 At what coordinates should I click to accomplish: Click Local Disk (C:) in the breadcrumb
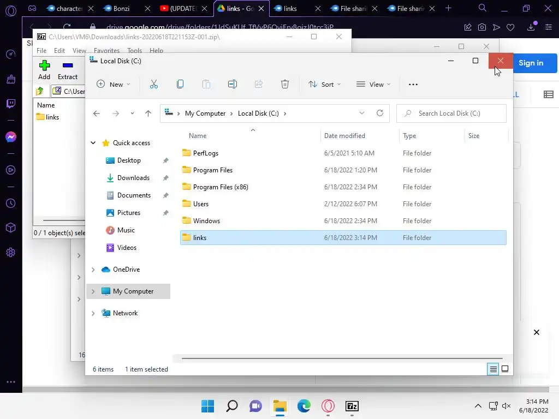click(x=258, y=113)
